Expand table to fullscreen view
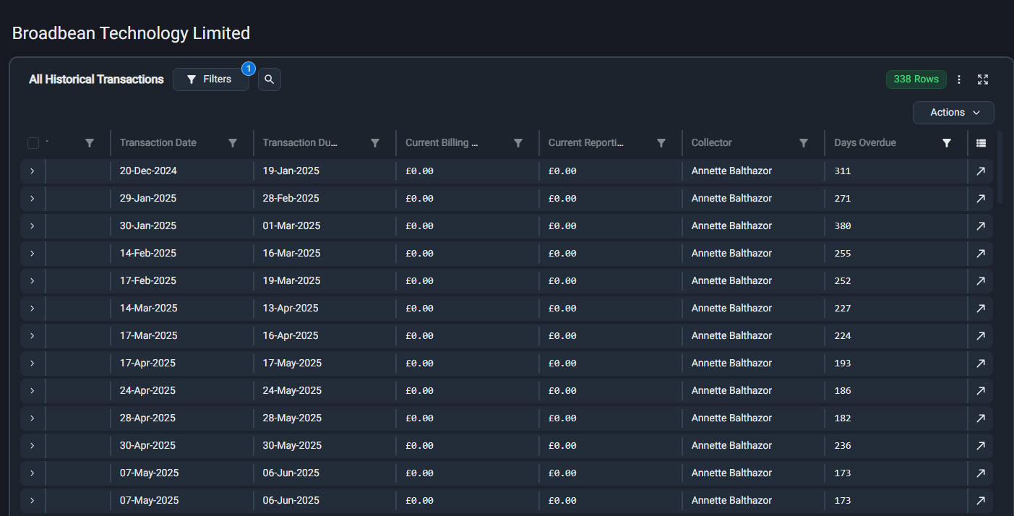 (983, 79)
